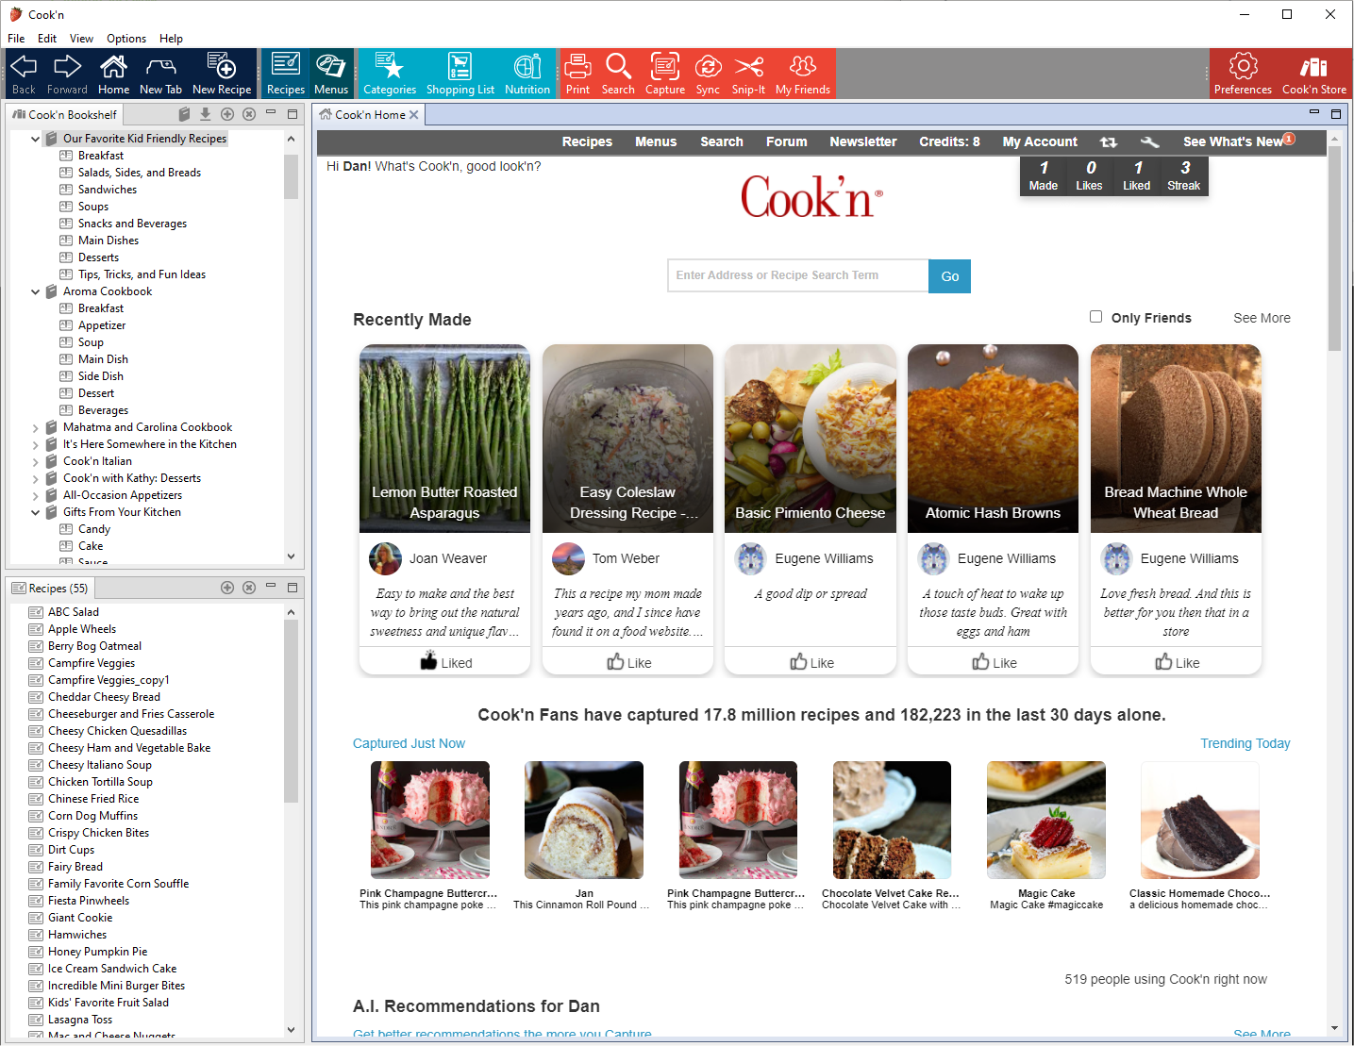The width and height of the screenshot is (1354, 1046).
Task: Collapse the Aroma Cookbook tree node
Action: [x=36, y=291]
